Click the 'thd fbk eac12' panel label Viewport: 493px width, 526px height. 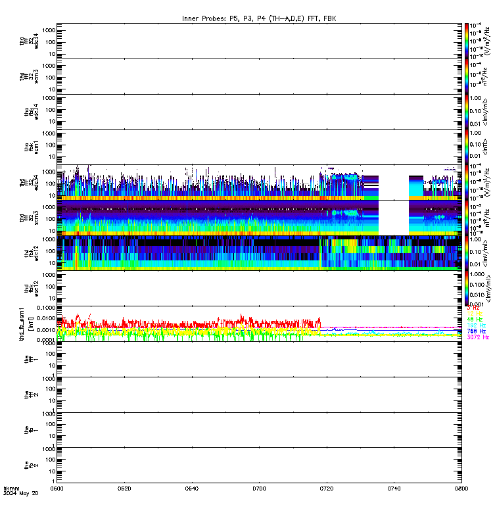click(32, 288)
